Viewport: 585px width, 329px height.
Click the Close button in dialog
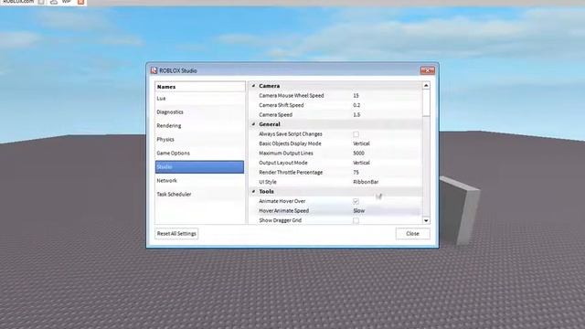point(412,234)
